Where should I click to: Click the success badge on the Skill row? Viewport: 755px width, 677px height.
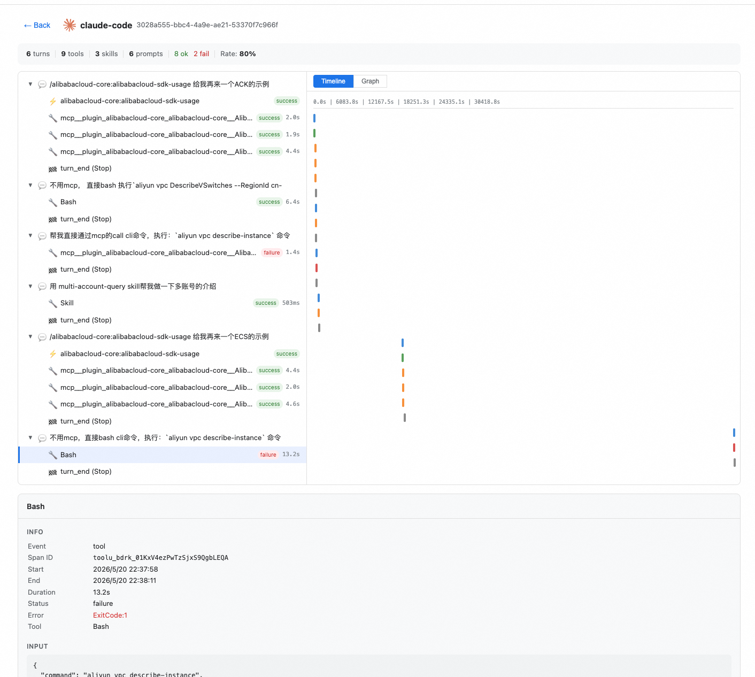pos(266,303)
